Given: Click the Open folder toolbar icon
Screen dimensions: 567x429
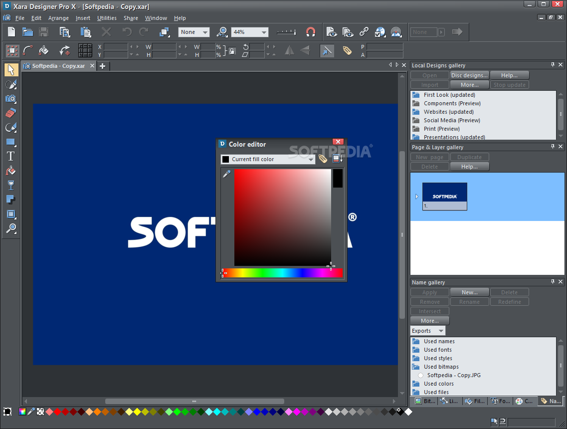Looking at the screenshot, I should (x=27, y=32).
